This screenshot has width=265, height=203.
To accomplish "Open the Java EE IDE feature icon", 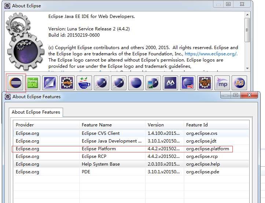I will click(x=205, y=83).
